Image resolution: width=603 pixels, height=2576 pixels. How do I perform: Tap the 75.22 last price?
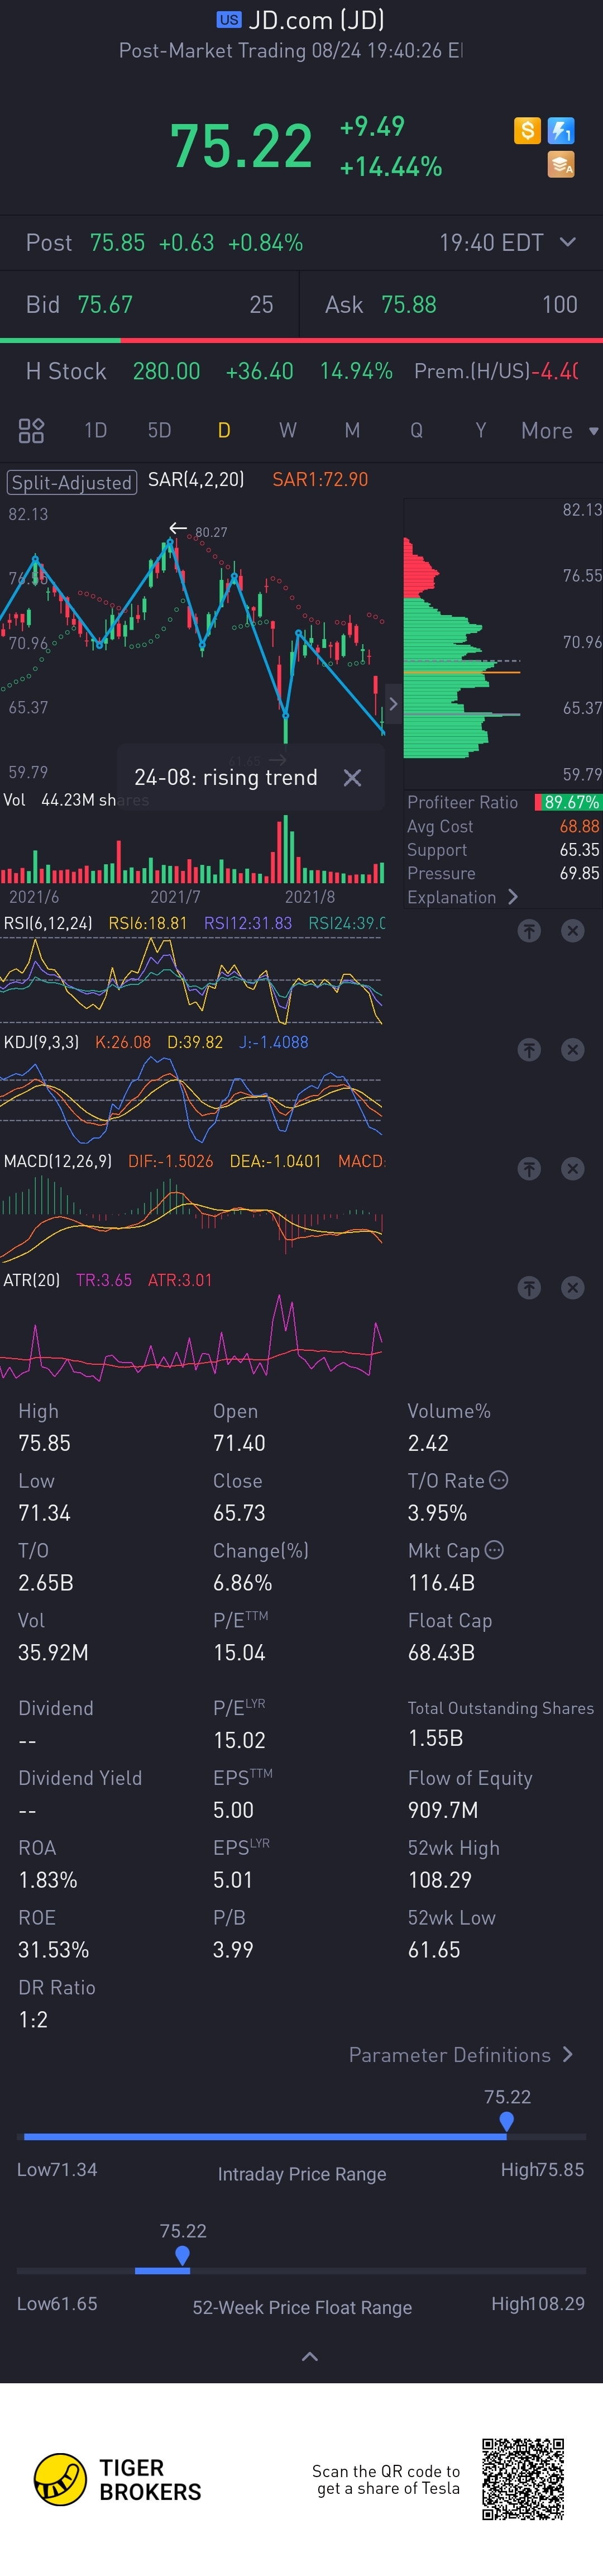(241, 146)
